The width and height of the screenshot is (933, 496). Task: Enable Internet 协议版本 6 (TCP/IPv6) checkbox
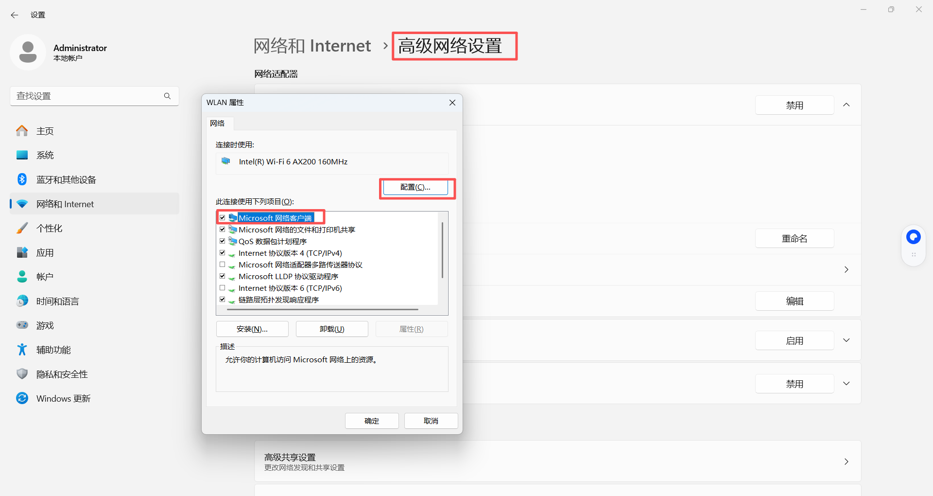pyautogui.click(x=223, y=288)
